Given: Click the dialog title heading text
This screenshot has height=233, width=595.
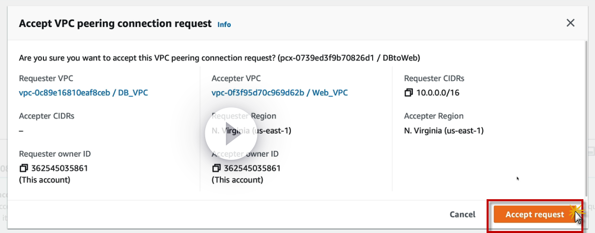Looking at the screenshot, I should [x=115, y=23].
